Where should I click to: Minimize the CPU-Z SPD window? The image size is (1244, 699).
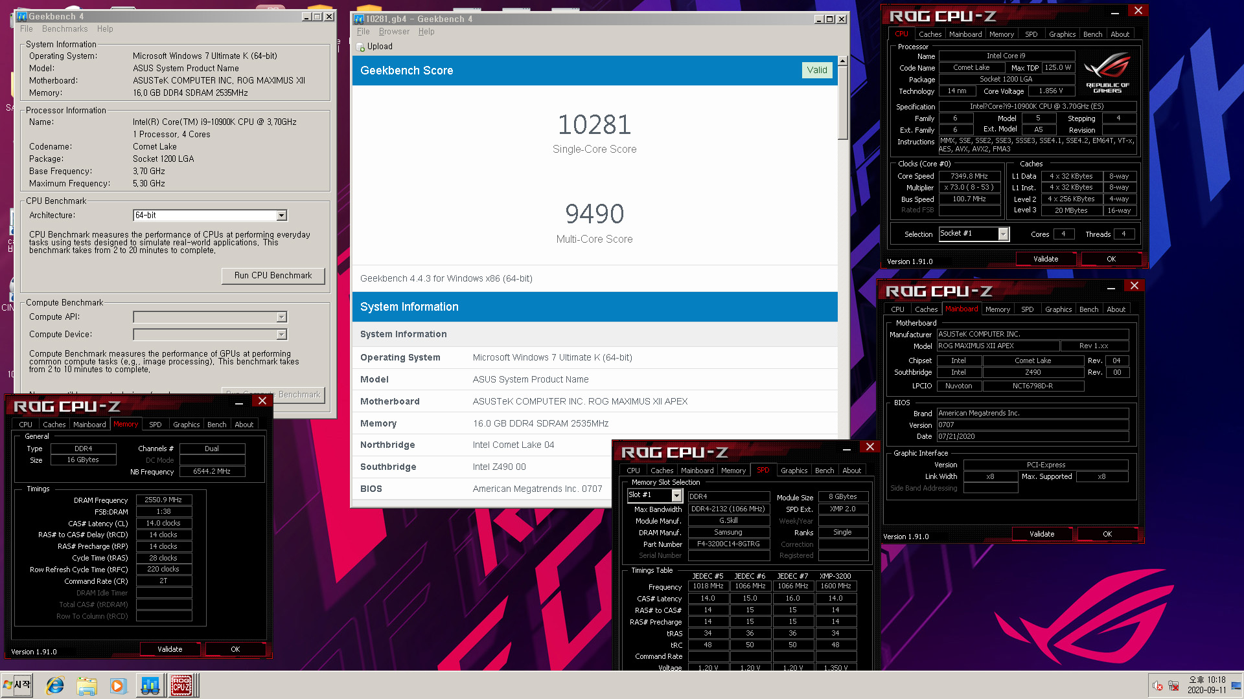pyautogui.click(x=847, y=448)
